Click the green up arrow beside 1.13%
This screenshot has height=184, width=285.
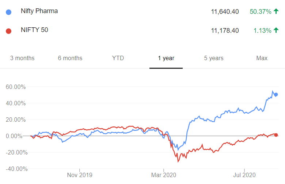pyautogui.click(x=276, y=30)
